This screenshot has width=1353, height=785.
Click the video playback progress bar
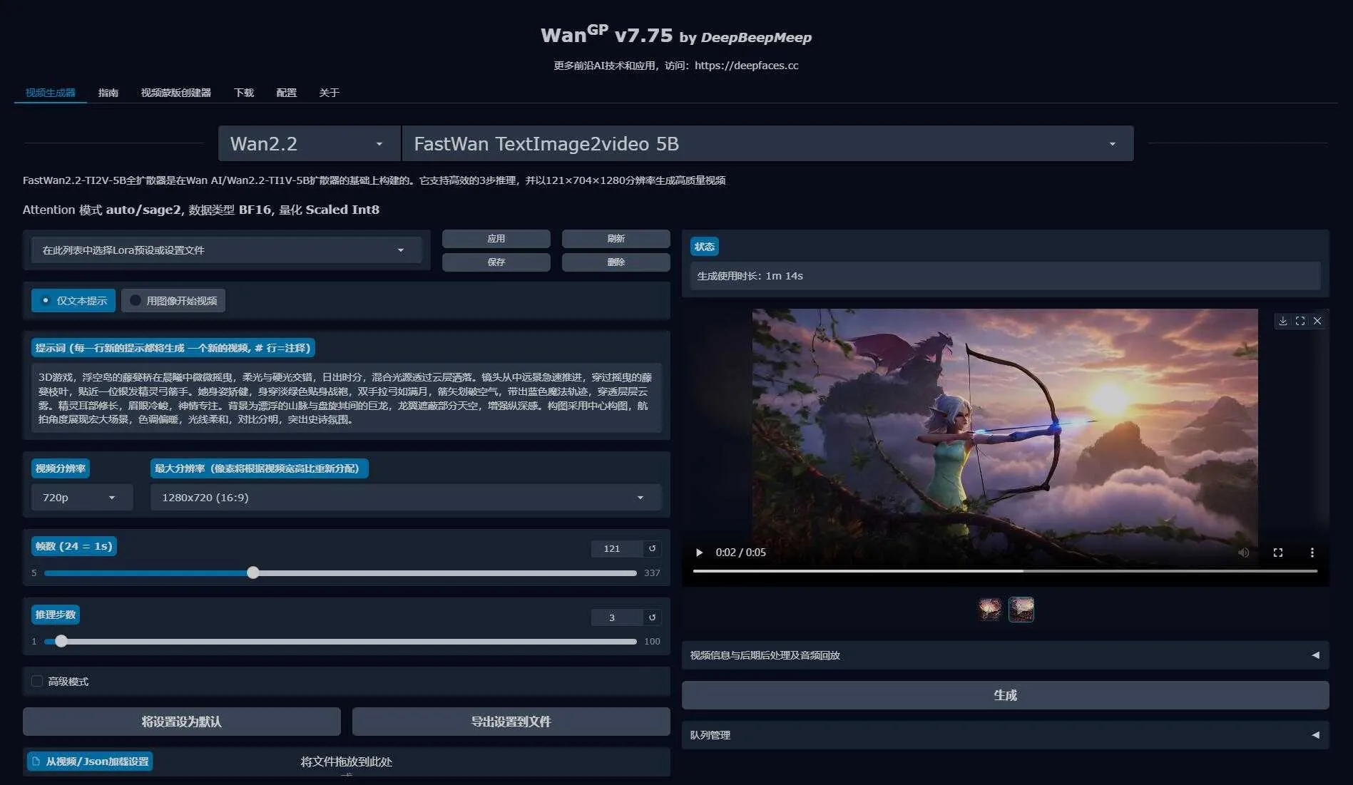pyautogui.click(x=1005, y=571)
